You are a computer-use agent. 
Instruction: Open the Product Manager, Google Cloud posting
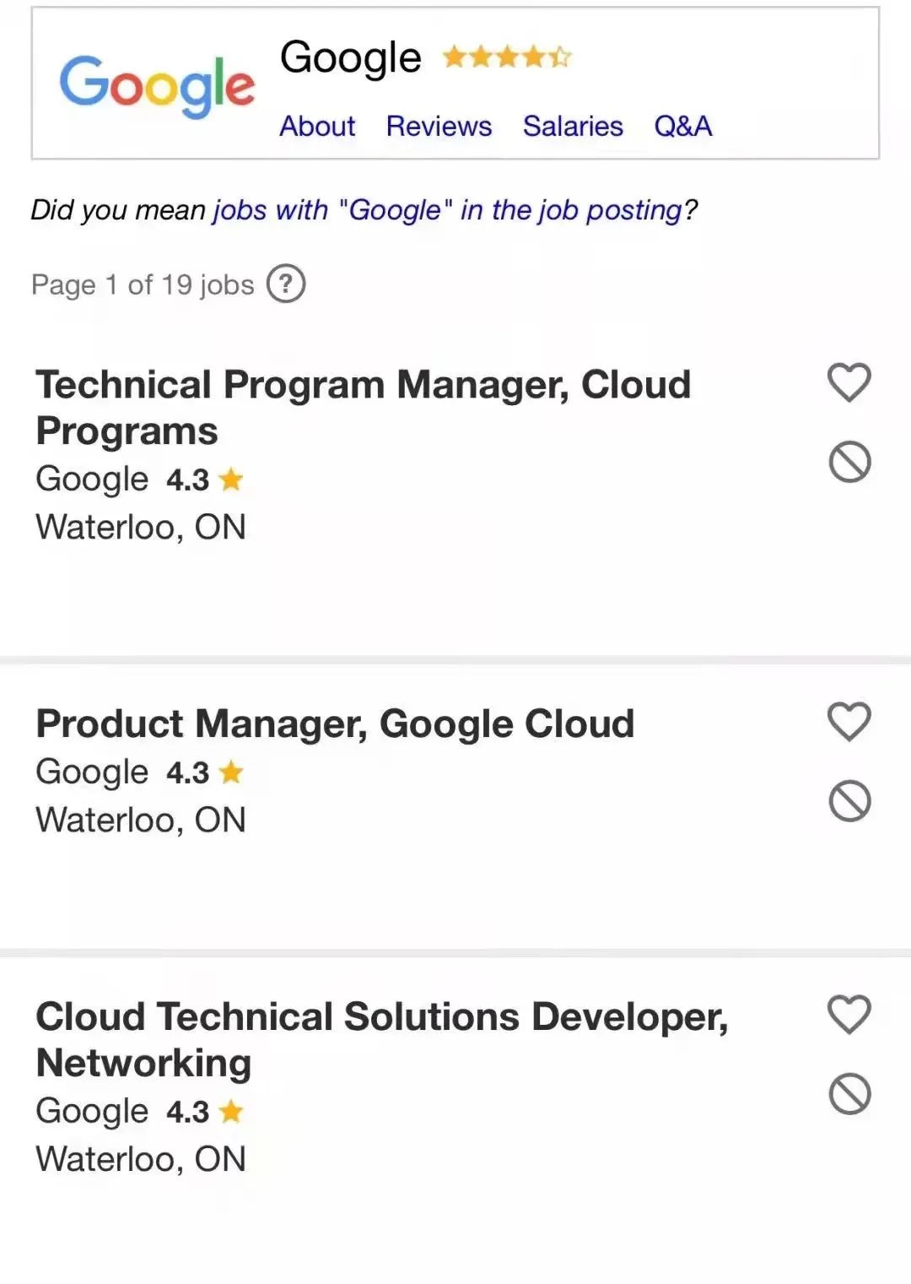pos(335,724)
